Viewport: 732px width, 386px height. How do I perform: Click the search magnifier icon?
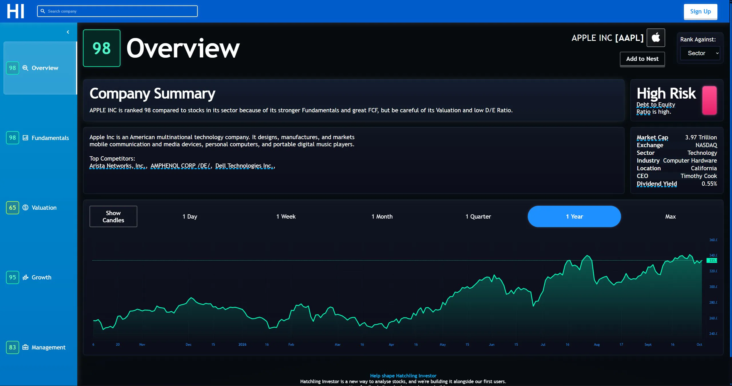pos(43,11)
